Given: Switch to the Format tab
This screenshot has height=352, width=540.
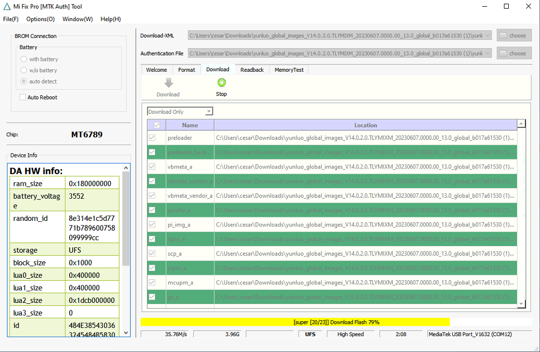Looking at the screenshot, I should coord(186,70).
